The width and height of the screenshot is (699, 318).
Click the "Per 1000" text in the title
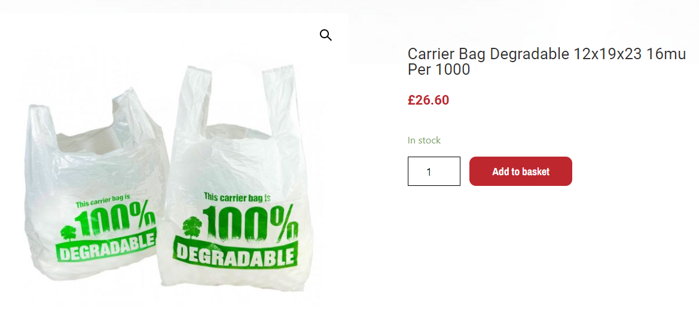tap(439, 70)
